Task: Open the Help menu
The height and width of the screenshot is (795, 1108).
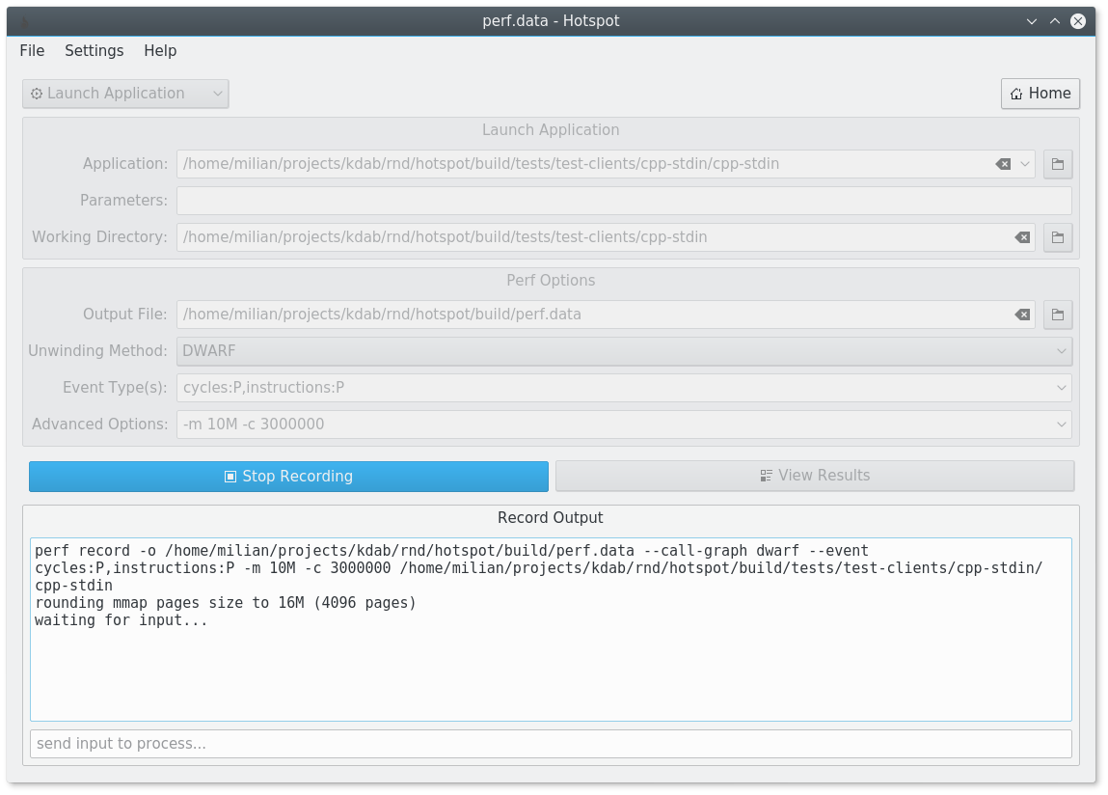Action: (x=160, y=50)
